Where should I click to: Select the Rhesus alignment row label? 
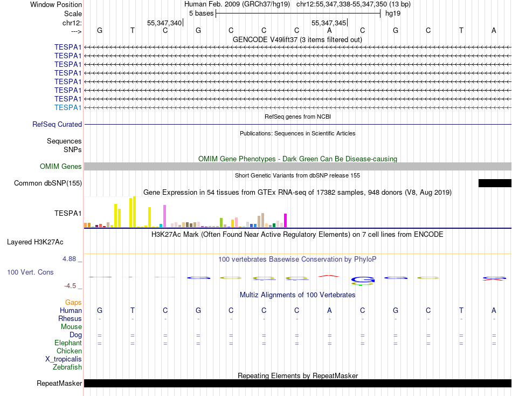coord(70,318)
